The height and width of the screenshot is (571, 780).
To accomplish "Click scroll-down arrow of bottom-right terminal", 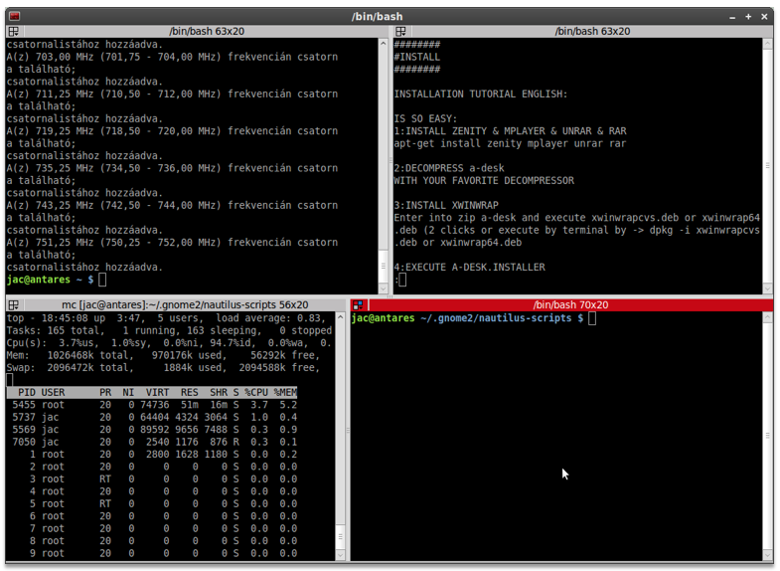I will pos(767,555).
